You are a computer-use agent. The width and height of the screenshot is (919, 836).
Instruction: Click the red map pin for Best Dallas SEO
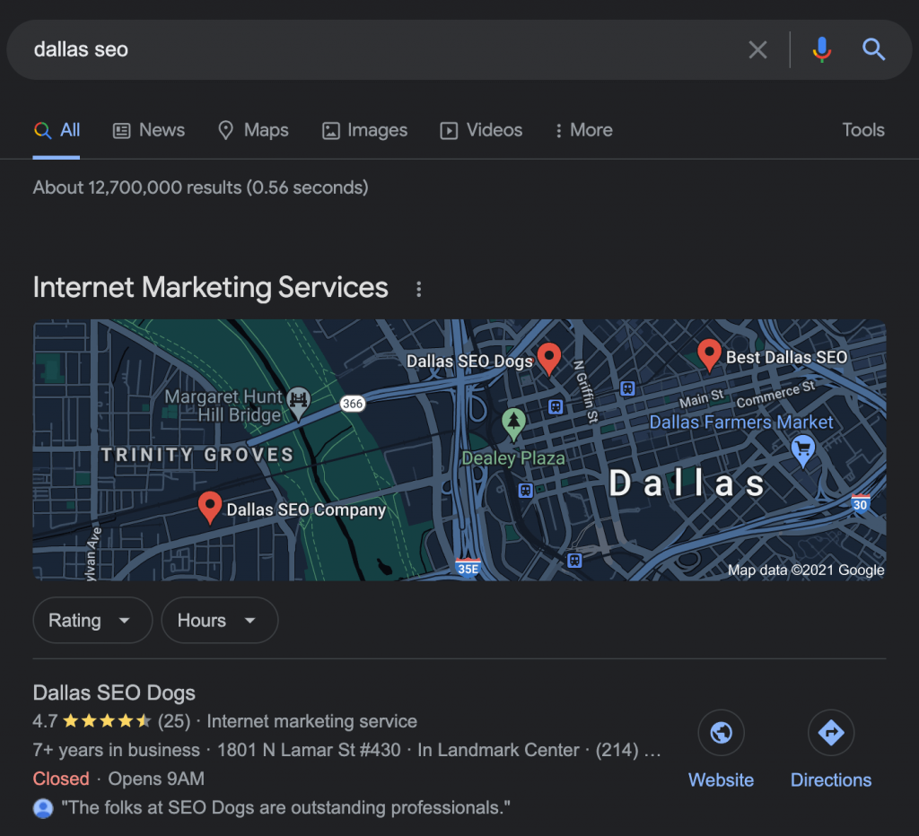pos(709,353)
